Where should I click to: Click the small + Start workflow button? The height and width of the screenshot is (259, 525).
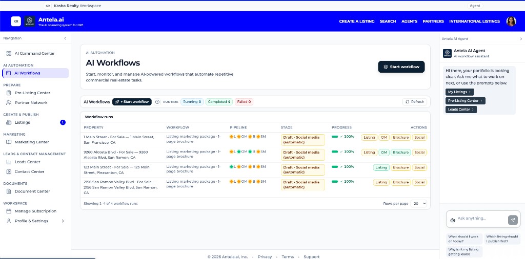(x=132, y=102)
